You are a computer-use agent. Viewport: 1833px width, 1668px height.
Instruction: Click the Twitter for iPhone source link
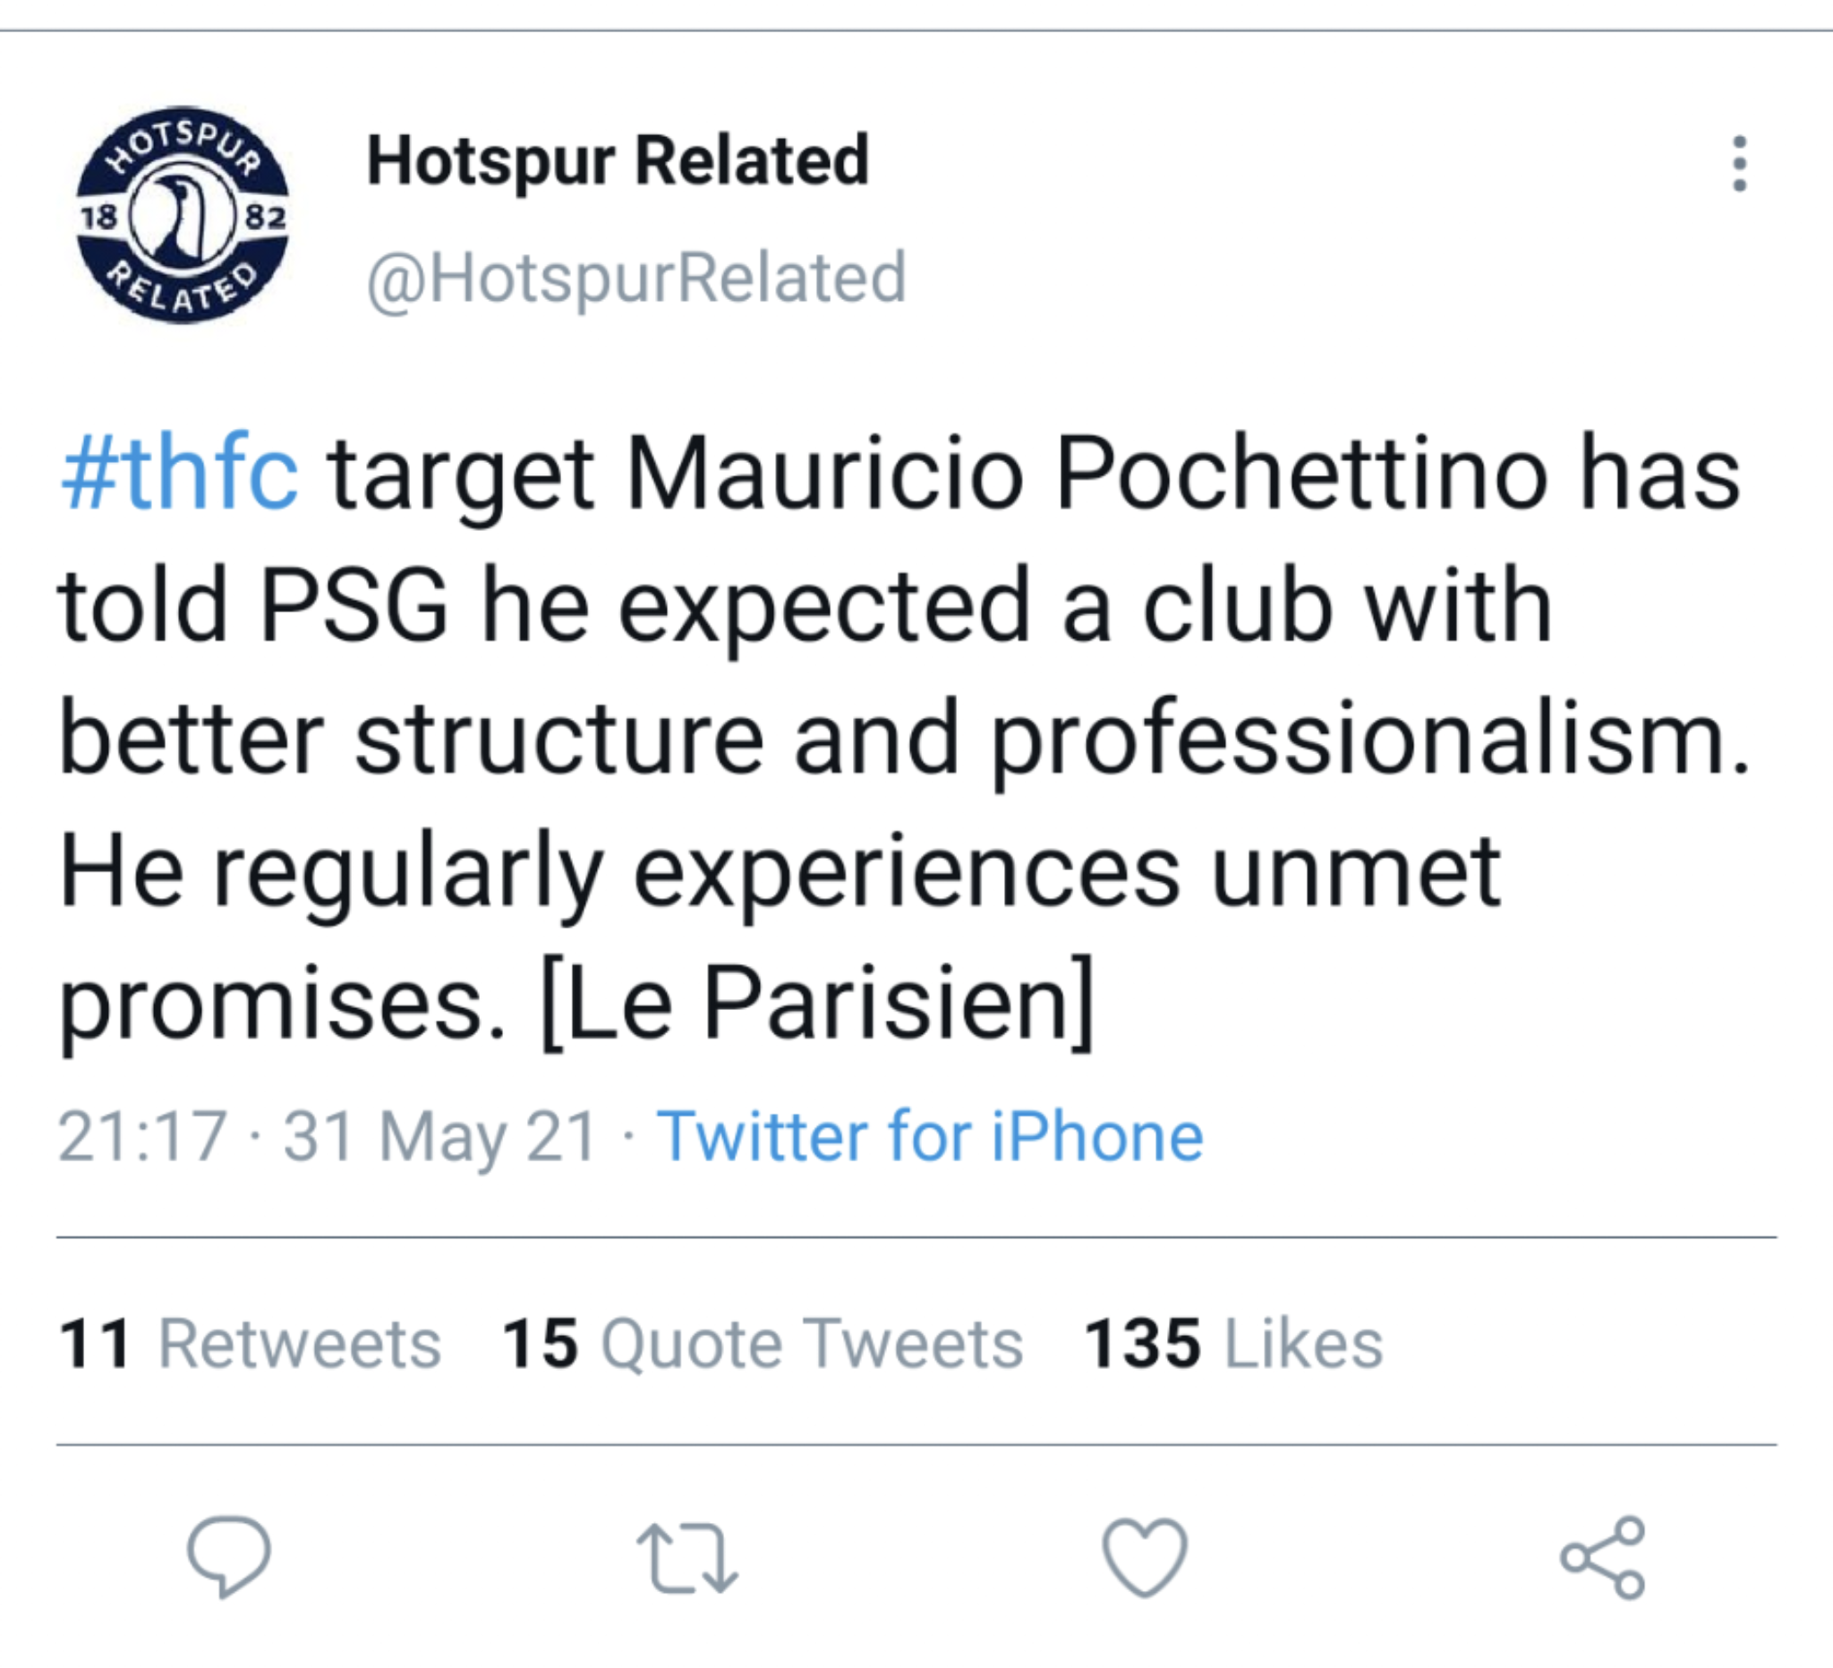tap(930, 1136)
